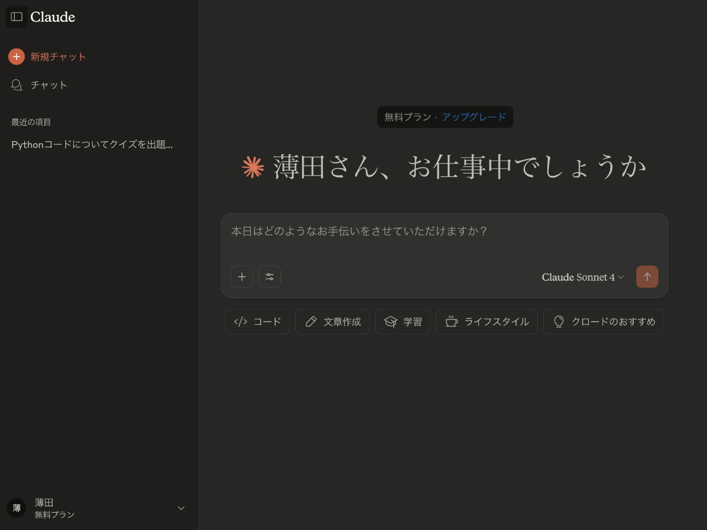Open recent chat Pythonコードについてクイズを出題
707x530 pixels.
(x=92, y=145)
